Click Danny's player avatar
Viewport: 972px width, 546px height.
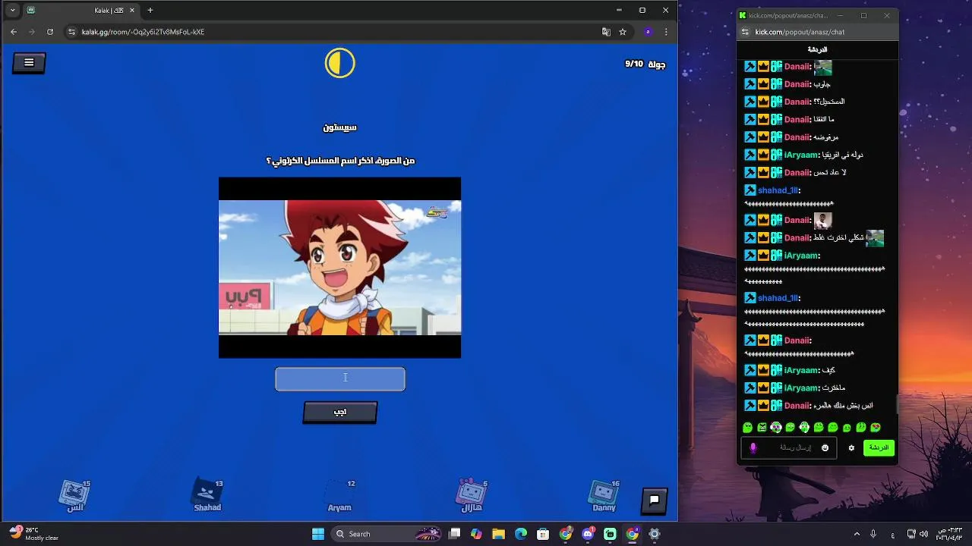point(604,493)
